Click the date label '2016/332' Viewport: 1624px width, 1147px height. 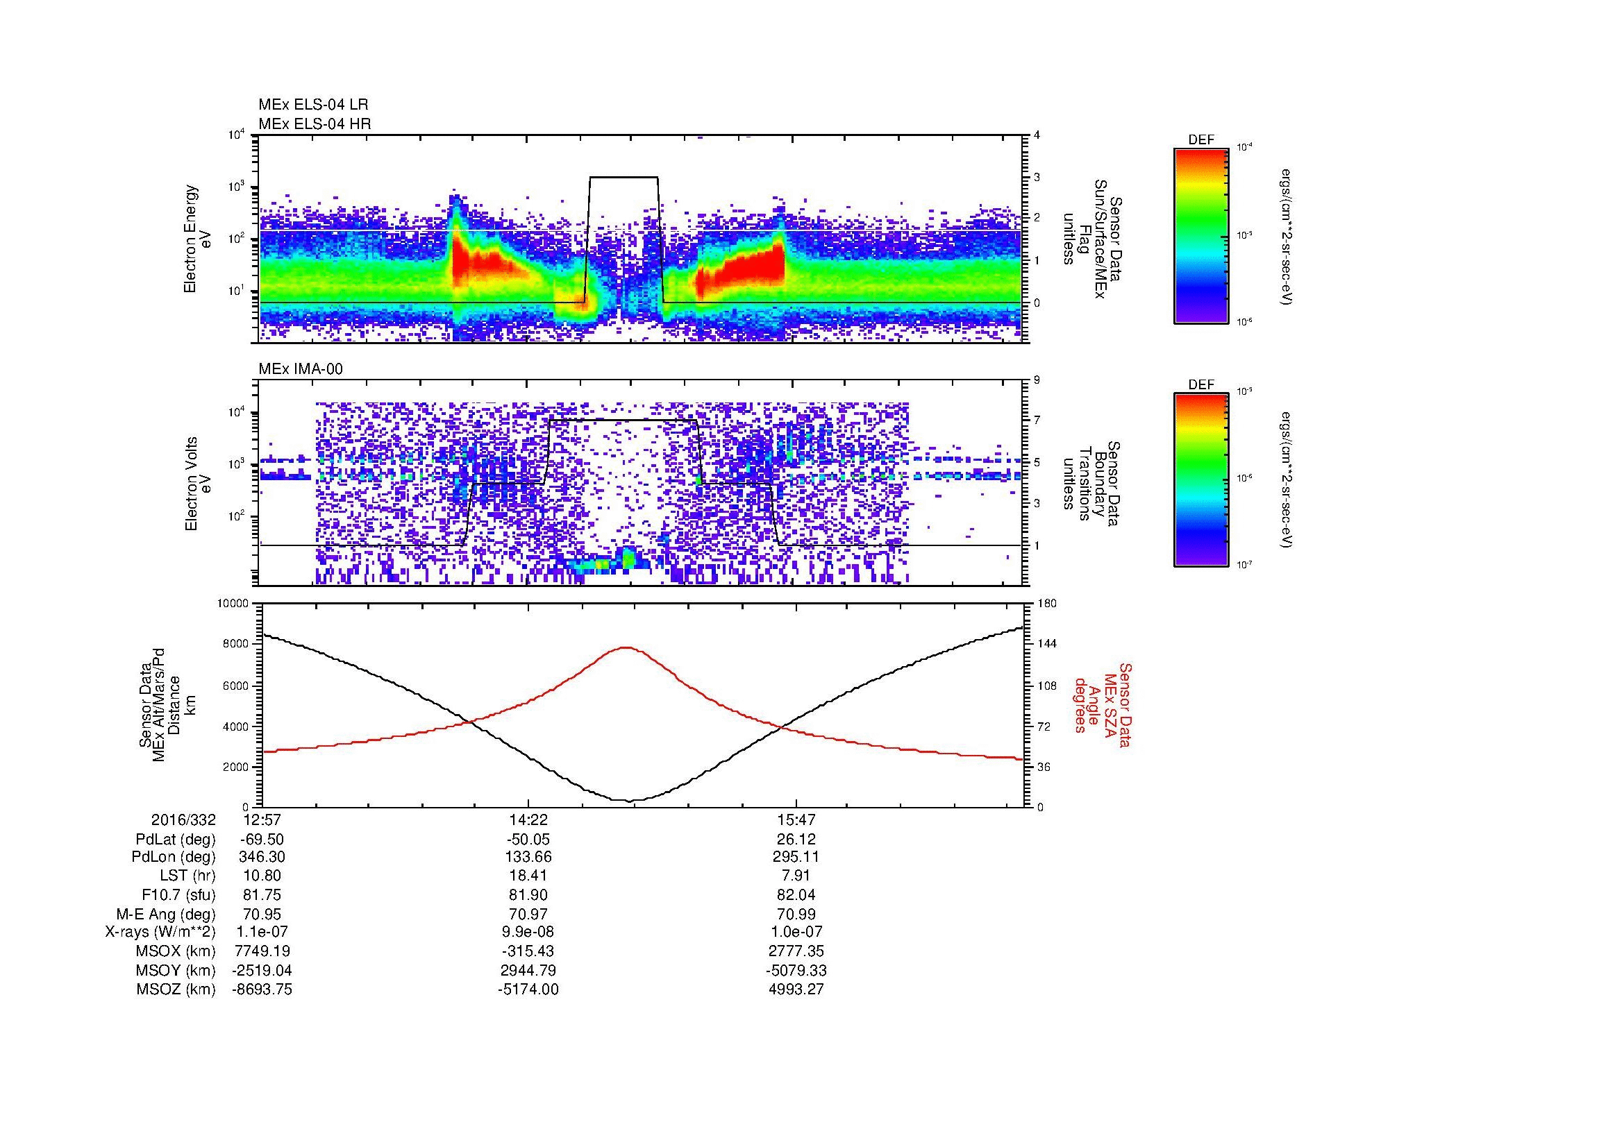[x=183, y=819]
